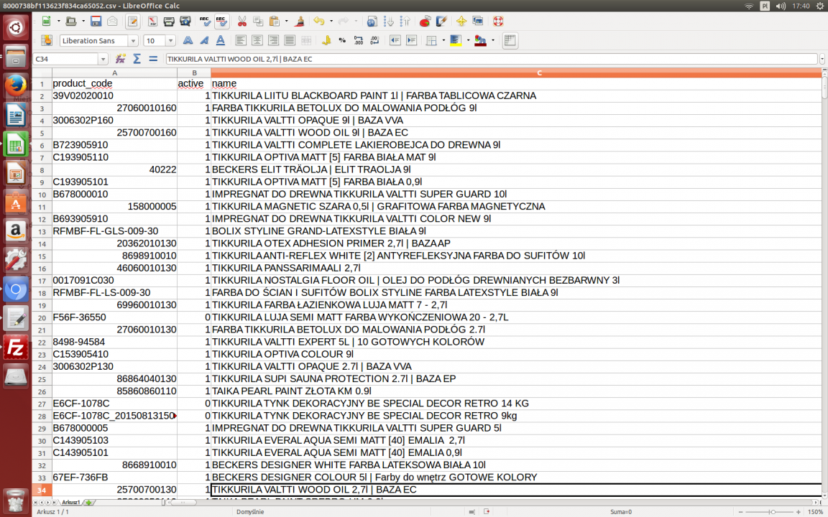The height and width of the screenshot is (517, 828).
Task: Insert Sum formula with sigma icon
Action: (x=137, y=59)
